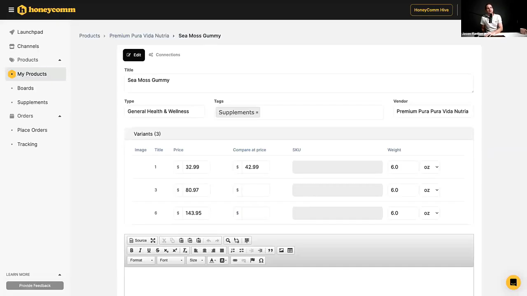Open the Font dropdown

[170, 260]
